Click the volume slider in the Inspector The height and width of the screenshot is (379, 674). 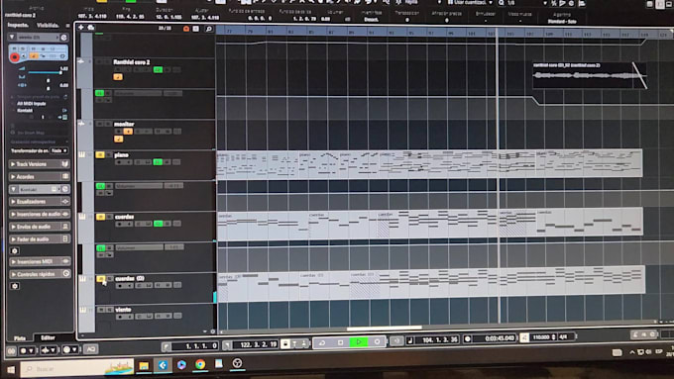pyautogui.click(x=45, y=72)
